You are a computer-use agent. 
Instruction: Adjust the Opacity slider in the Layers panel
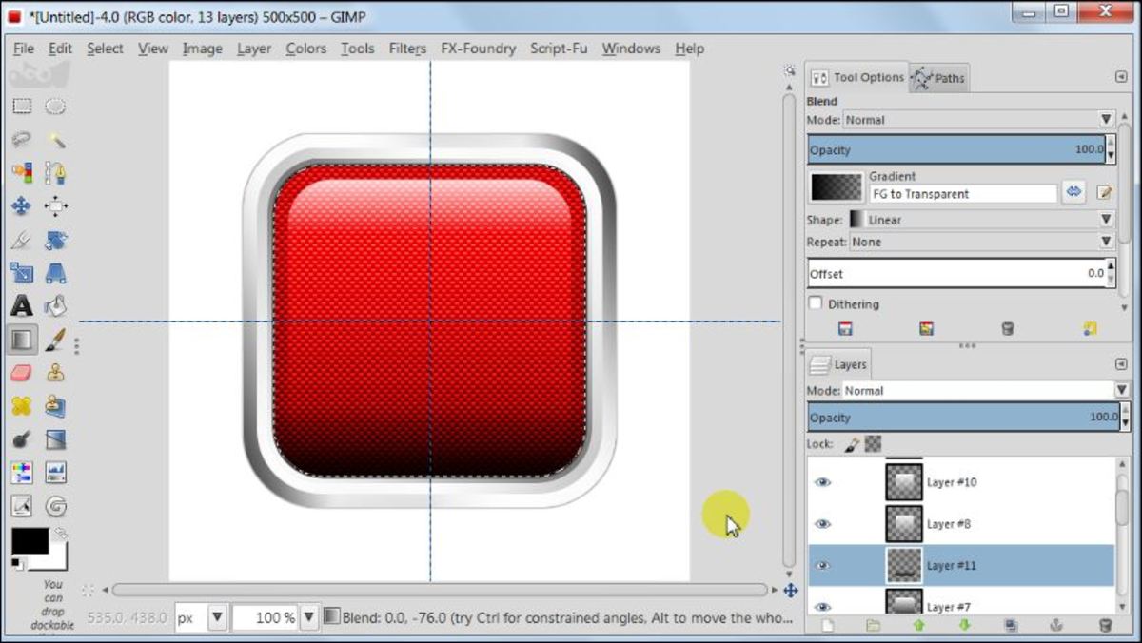click(x=961, y=417)
